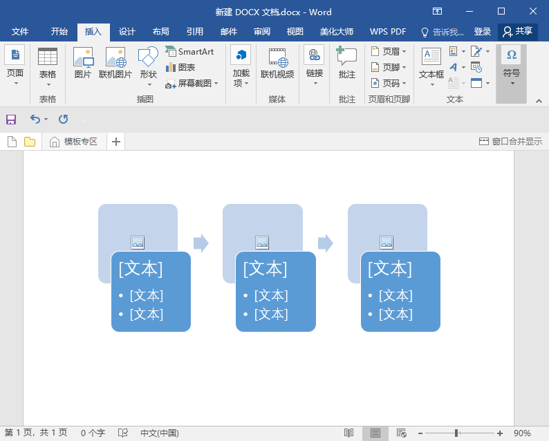This screenshot has width=549, height=441.
Task: Expand the 页脚 dropdown arrow
Action: (404, 67)
